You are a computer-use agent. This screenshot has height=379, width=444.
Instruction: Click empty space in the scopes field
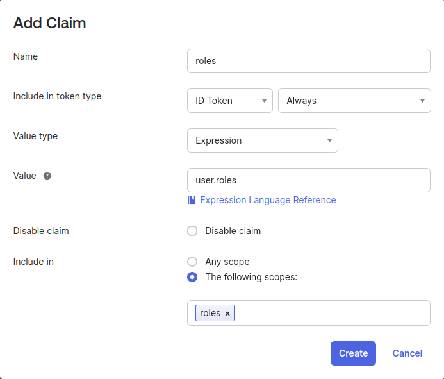332,313
